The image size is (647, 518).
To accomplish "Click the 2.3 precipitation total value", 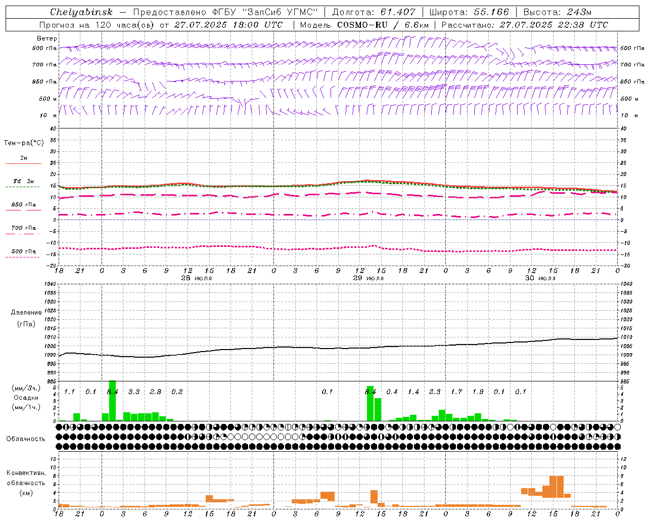I will click(435, 392).
